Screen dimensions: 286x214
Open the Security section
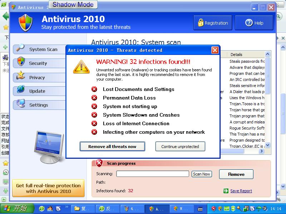[39, 63]
